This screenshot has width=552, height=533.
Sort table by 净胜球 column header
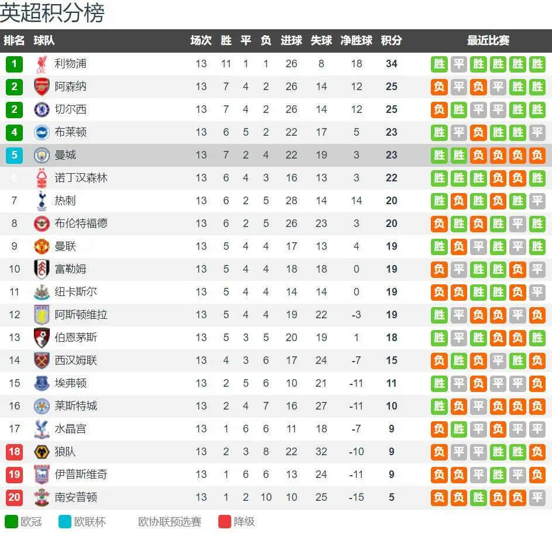coord(356,40)
